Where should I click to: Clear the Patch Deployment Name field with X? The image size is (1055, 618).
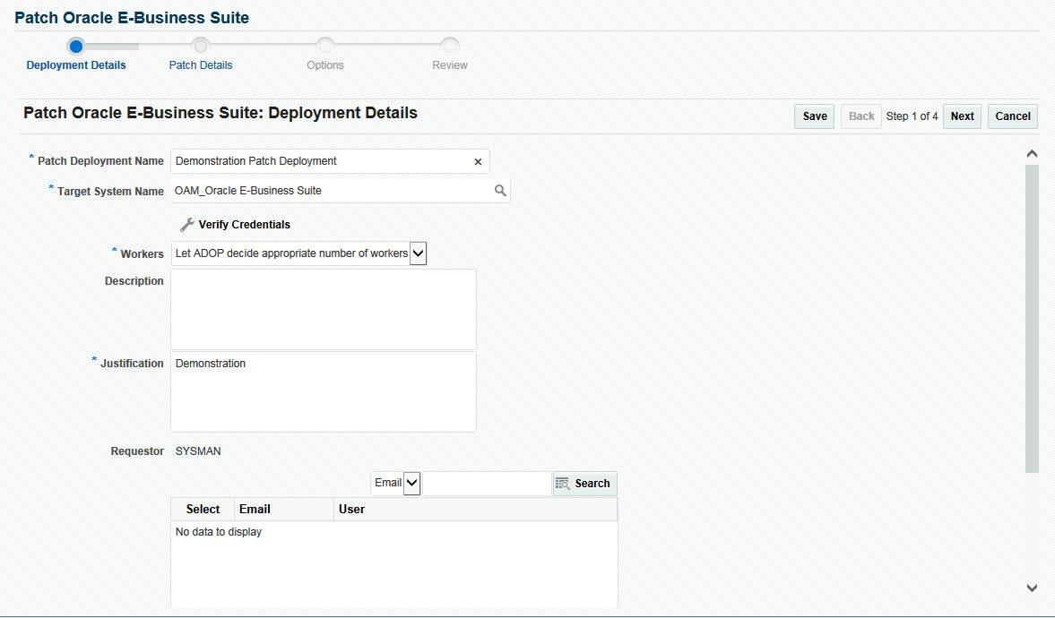tap(478, 161)
